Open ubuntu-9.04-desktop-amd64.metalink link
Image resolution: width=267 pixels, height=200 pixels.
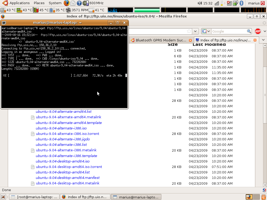click(68, 183)
